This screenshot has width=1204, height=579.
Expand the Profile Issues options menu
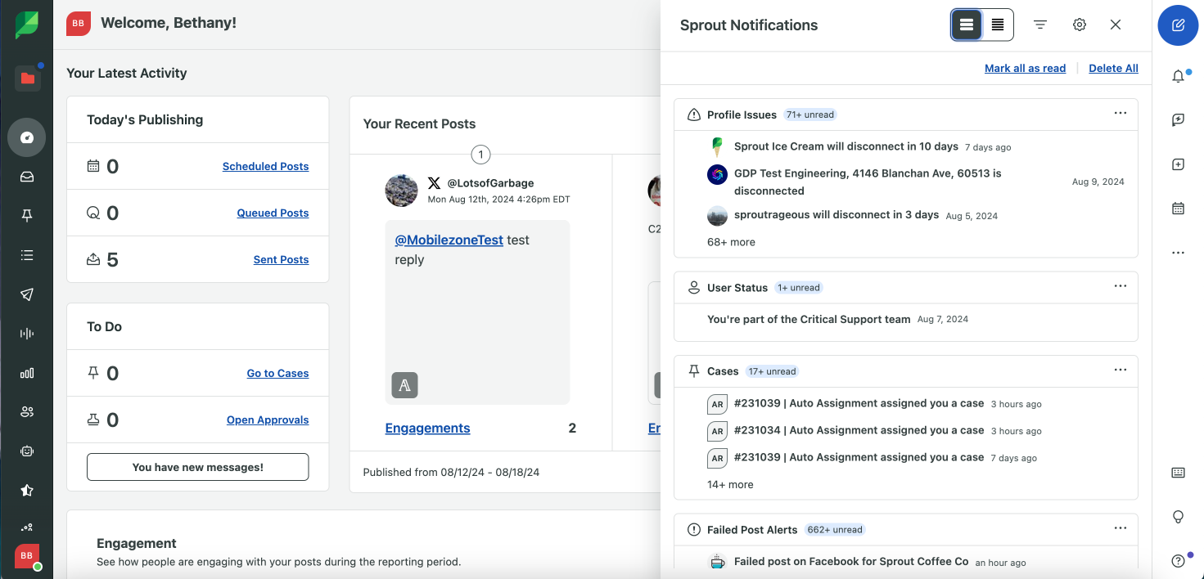[x=1120, y=114]
